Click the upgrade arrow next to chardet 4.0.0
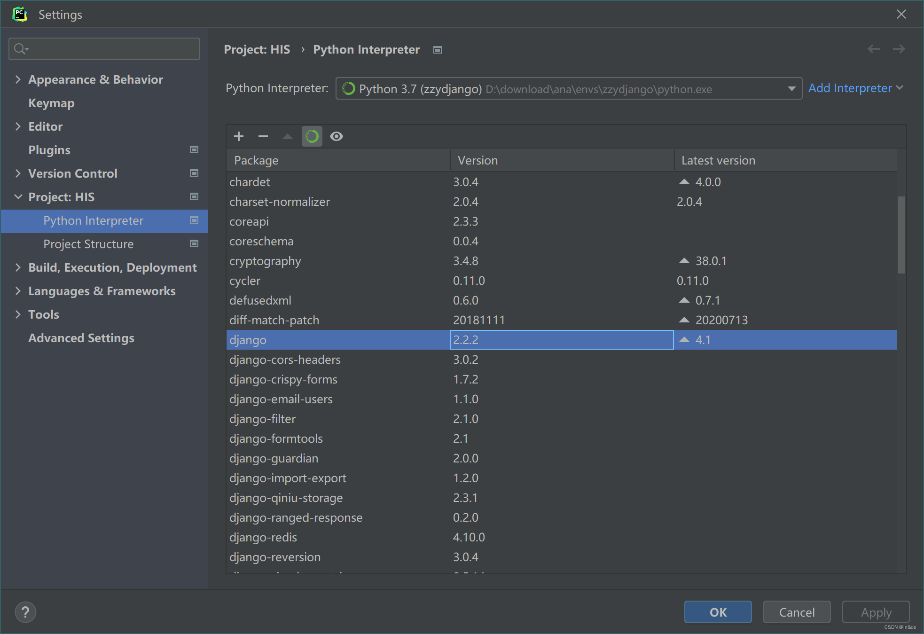 click(x=684, y=182)
